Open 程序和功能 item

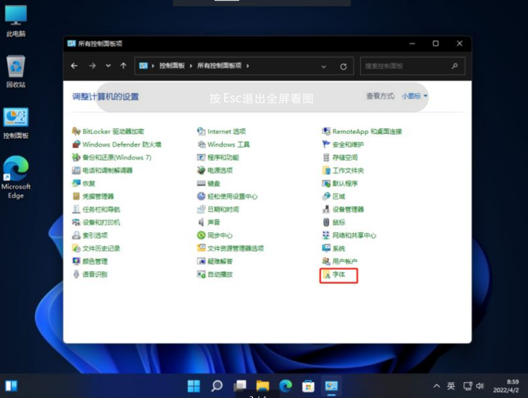coord(218,157)
